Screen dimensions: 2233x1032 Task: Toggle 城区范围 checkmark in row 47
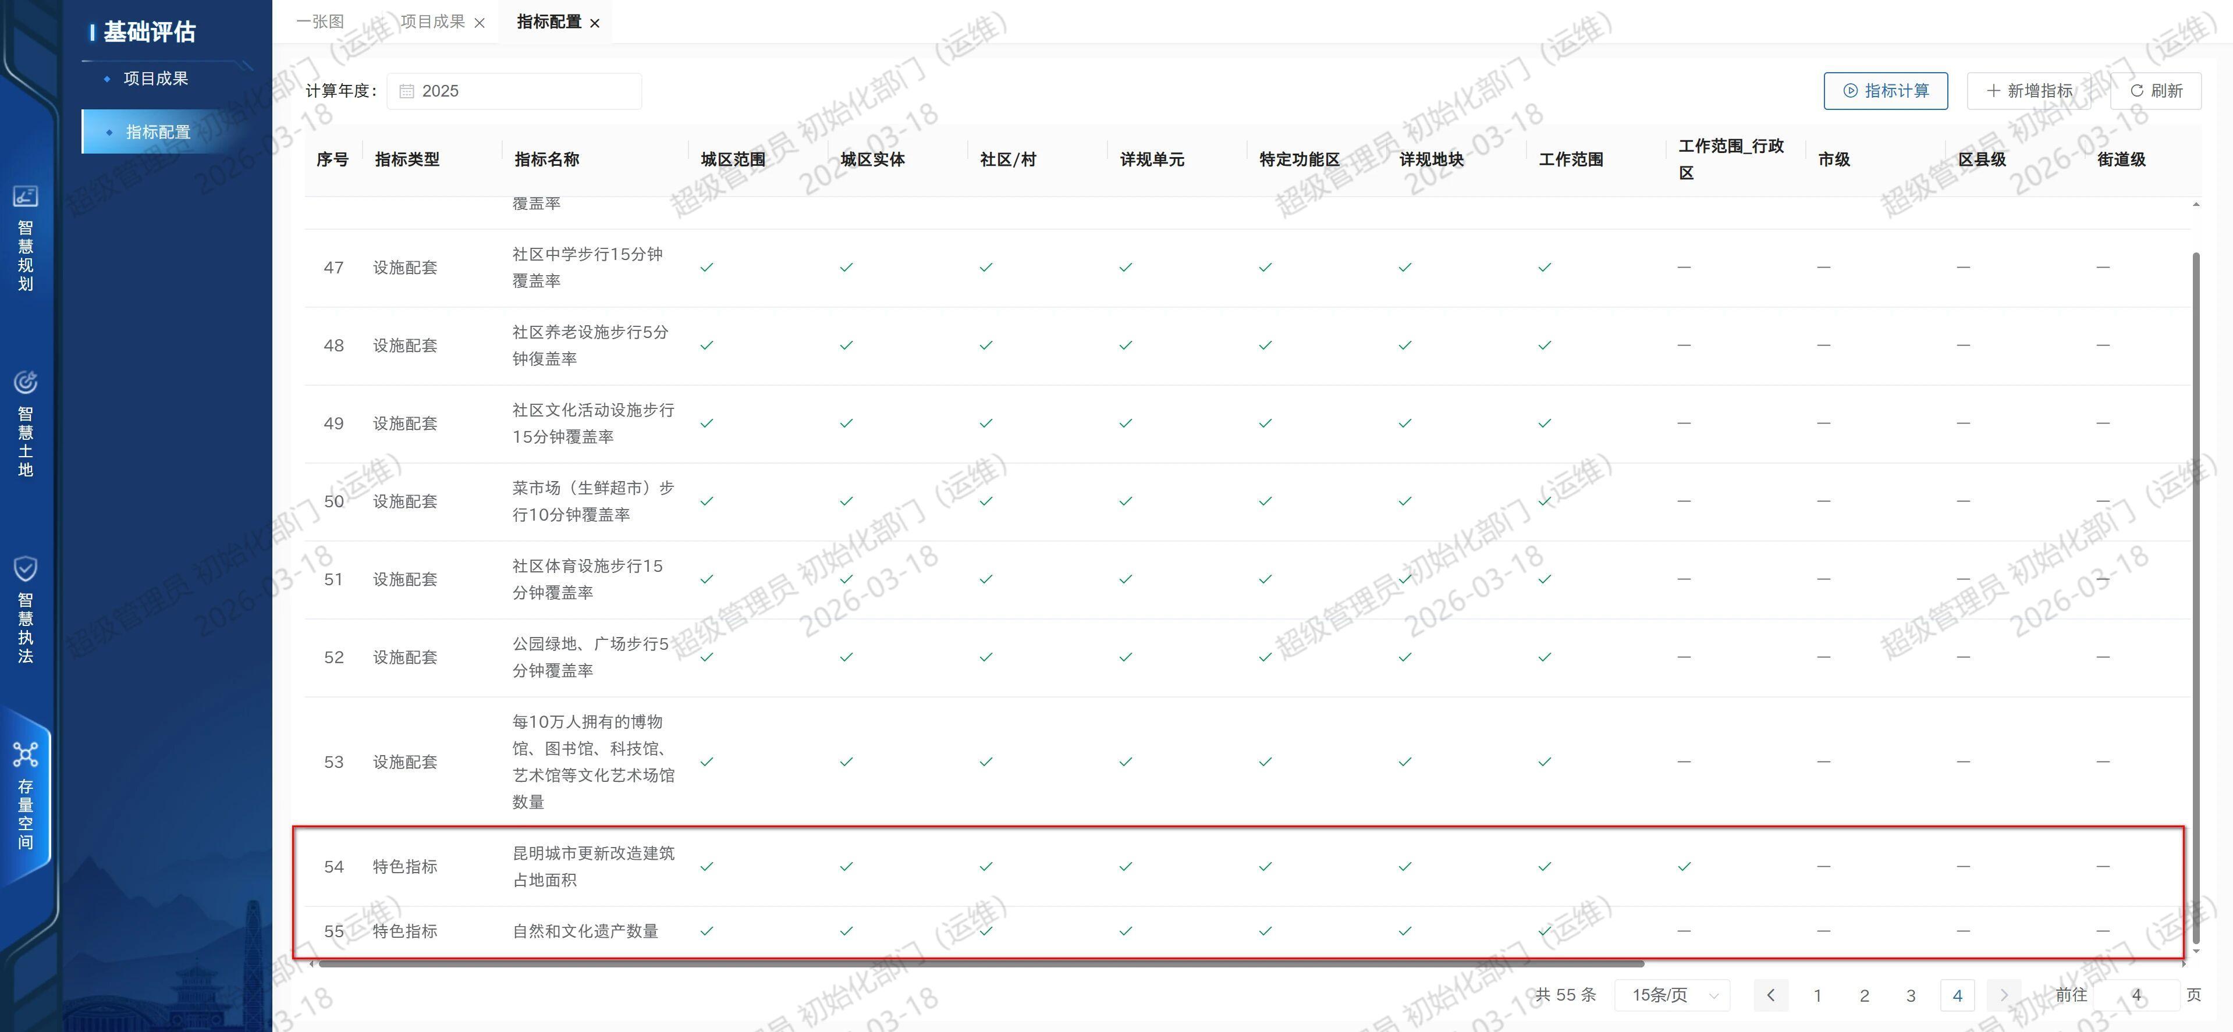(707, 268)
